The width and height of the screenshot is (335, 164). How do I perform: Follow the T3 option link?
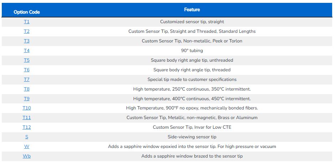pyautogui.click(x=27, y=41)
